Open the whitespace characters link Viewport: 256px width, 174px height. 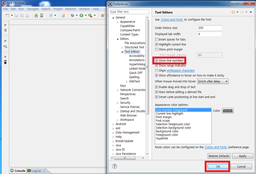point(180,71)
